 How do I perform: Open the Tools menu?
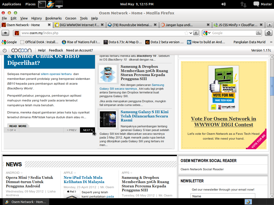point(84,18)
